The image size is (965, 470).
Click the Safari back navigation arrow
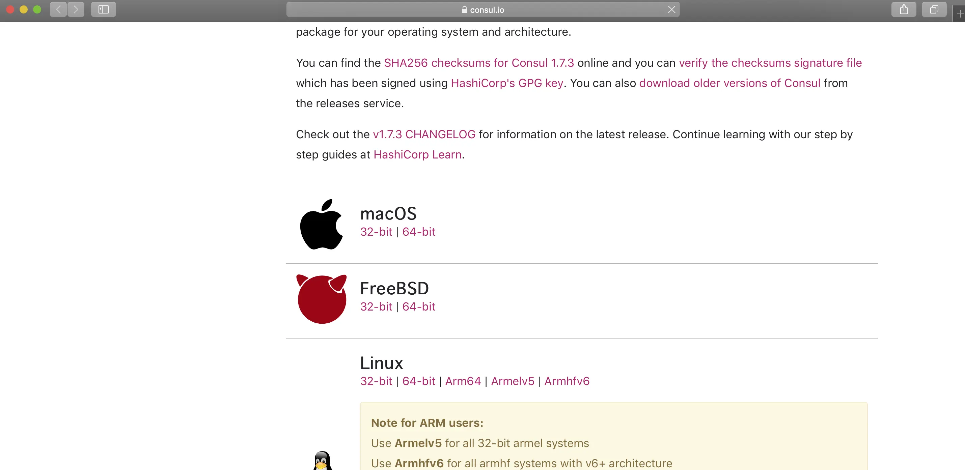pyautogui.click(x=58, y=9)
